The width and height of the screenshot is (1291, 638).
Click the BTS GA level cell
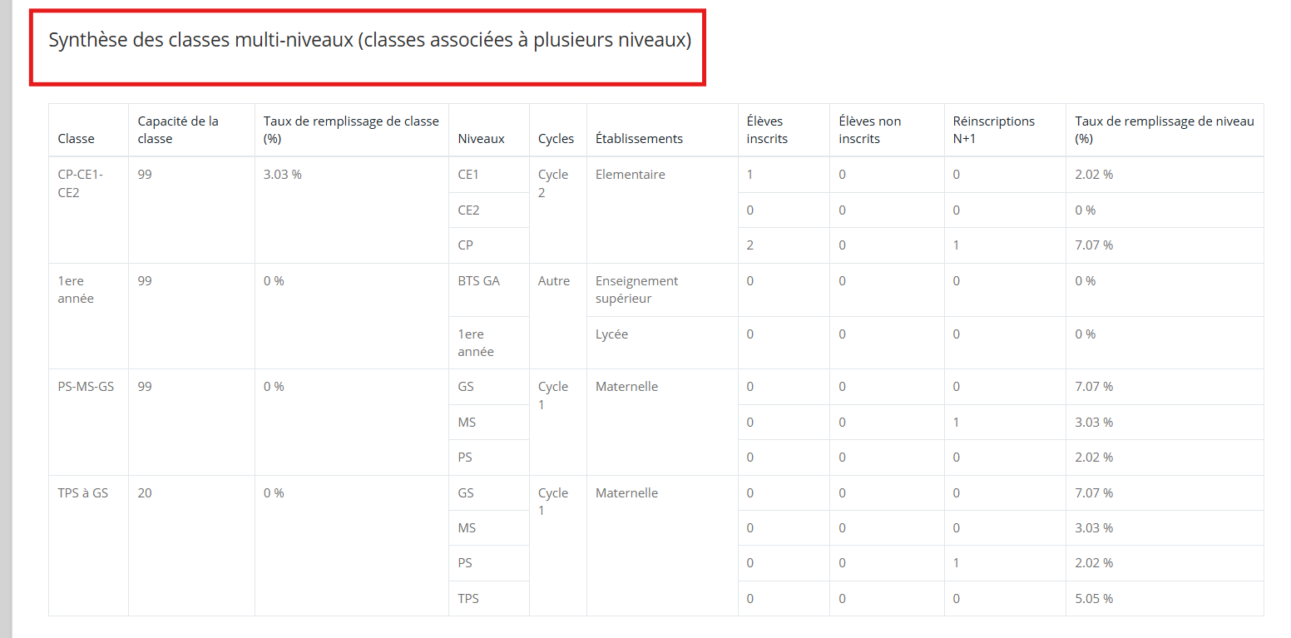point(478,281)
